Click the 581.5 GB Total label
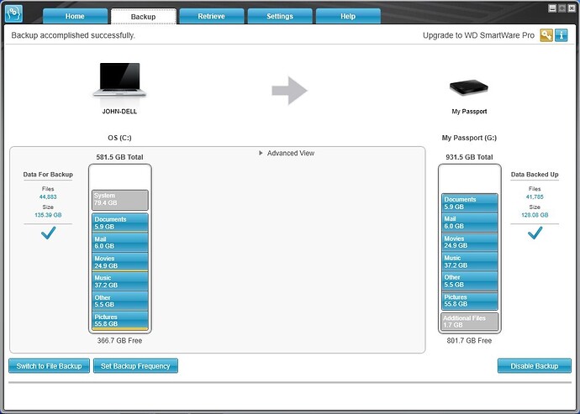The width and height of the screenshot is (580, 414). coord(119,157)
